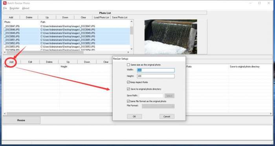Uncheck Save to original photo directory
The height and width of the screenshot is (146, 275).
pyautogui.click(x=128, y=89)
